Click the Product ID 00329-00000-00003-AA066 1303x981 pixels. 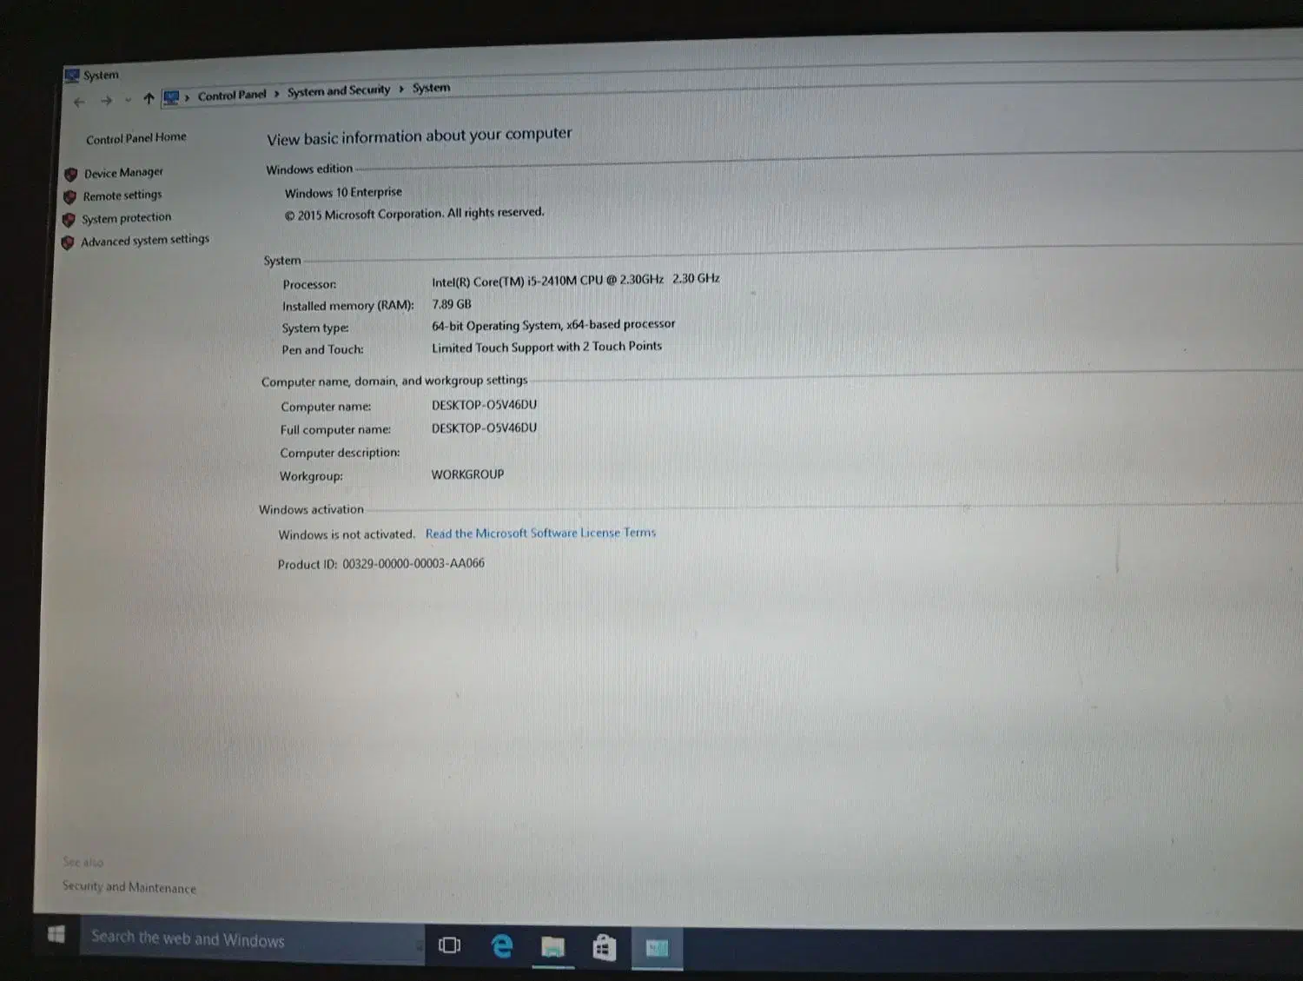click(381, 563)
